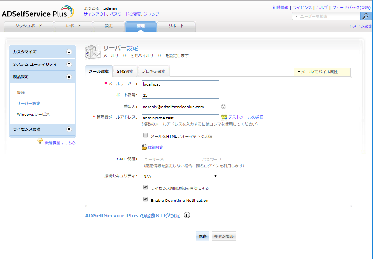Open the 詳細設定 link
This screenshot has height=259, width=373.
click(x=156, y=147)
